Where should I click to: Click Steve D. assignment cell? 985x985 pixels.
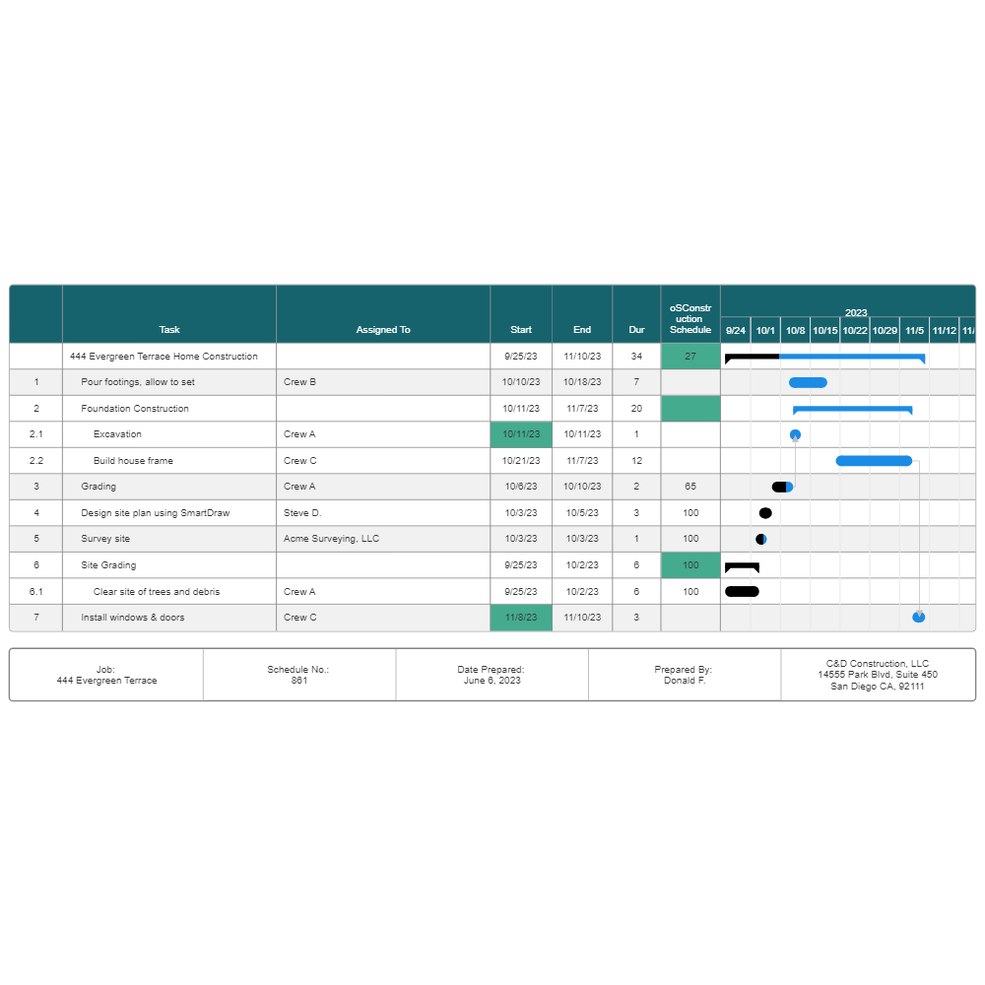[x=382, y=512]
